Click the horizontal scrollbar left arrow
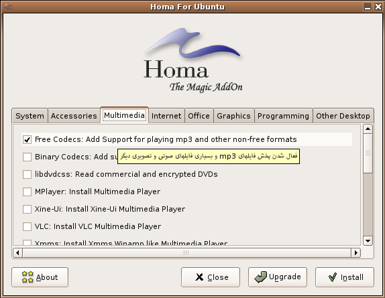385x298 pixels. [x=17, y=252]
